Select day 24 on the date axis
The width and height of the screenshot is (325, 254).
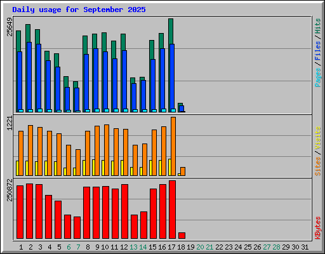tap(238, 247)
